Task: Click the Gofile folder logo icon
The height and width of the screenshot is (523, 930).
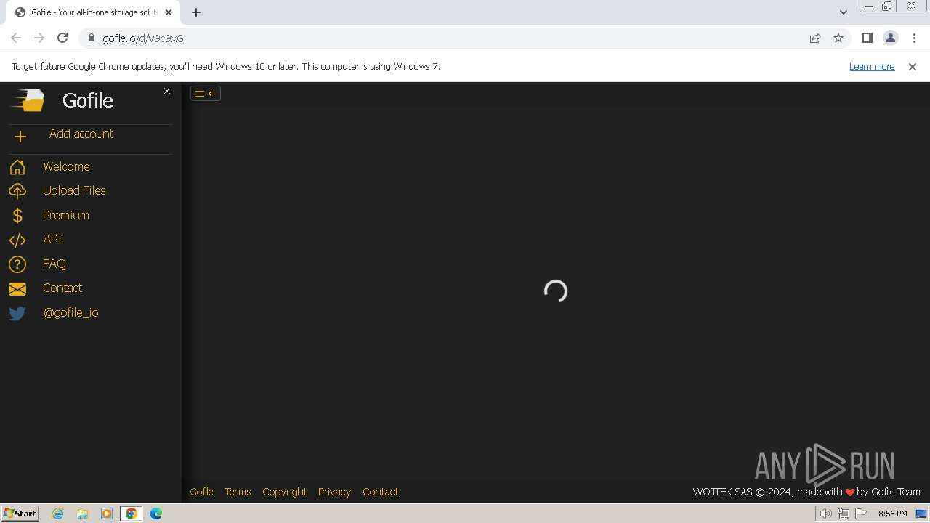Action: coord(28,100)
